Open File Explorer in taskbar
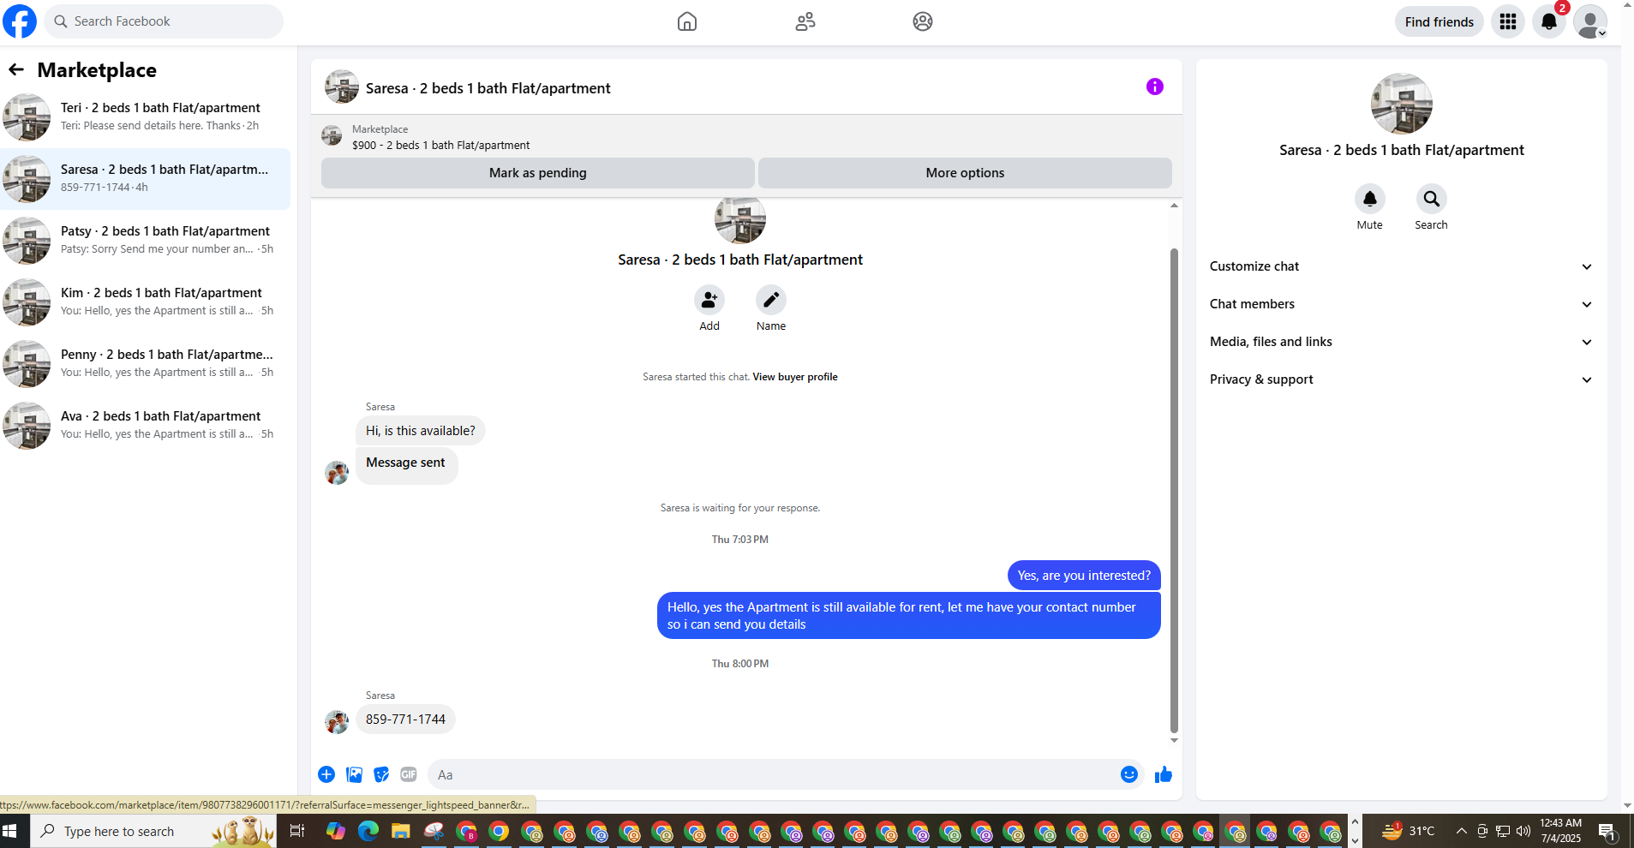Image resolution: width=1634 pixels, height=848 pixels. tap(400, 831)
